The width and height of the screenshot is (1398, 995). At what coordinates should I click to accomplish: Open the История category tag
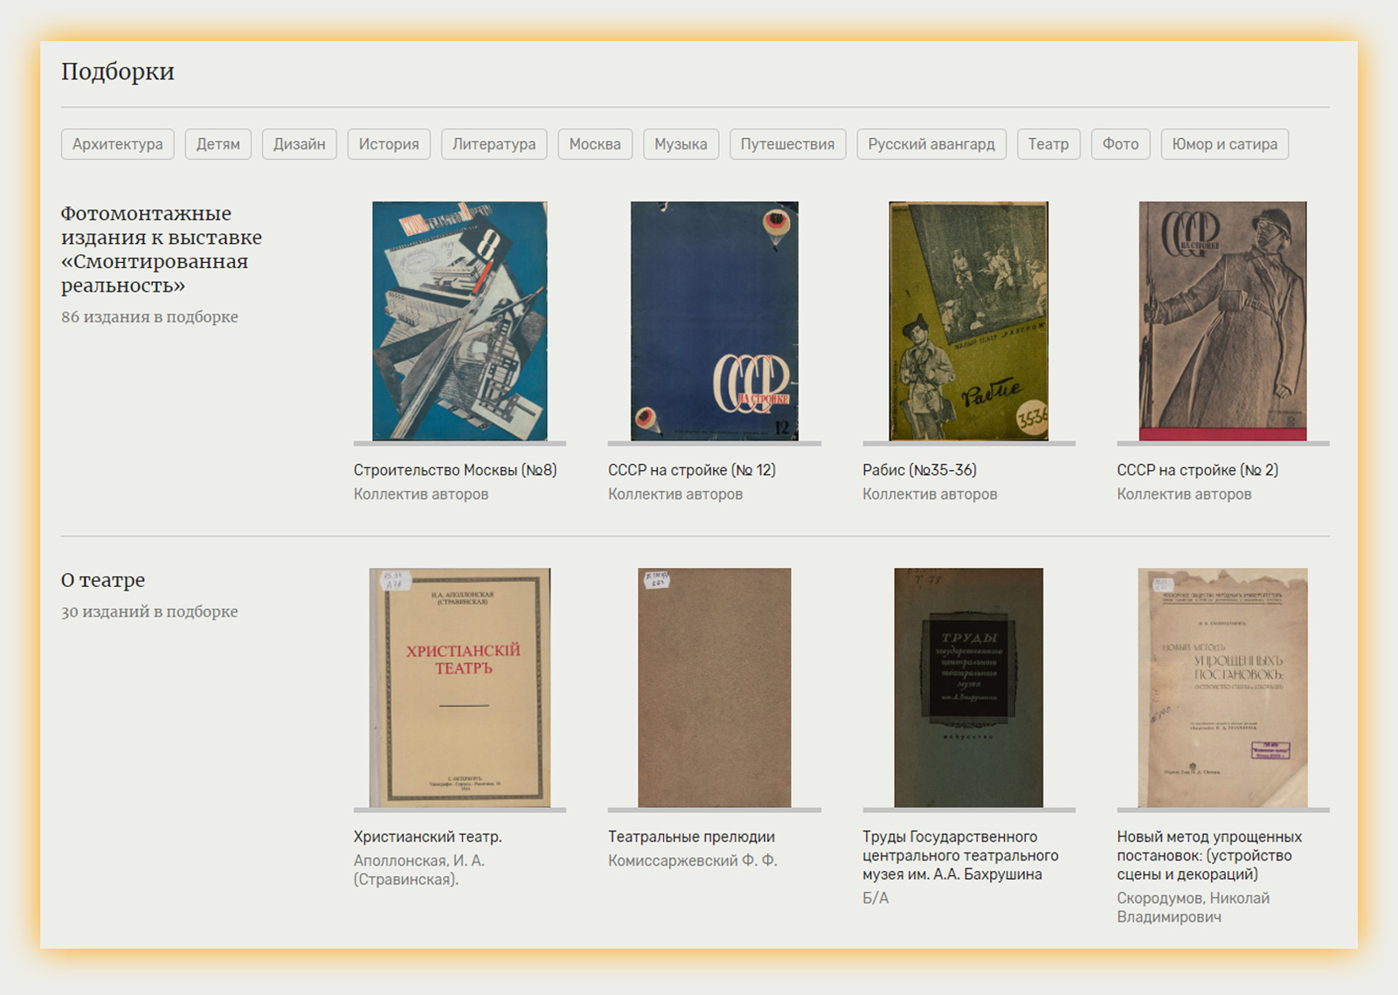(x=389, y=144)
